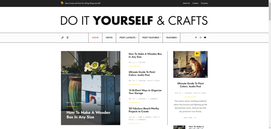The height and width of the screenshot is (129, 271).
Task: Open the hamburger side menu icon
Action: tap(68, 37)
